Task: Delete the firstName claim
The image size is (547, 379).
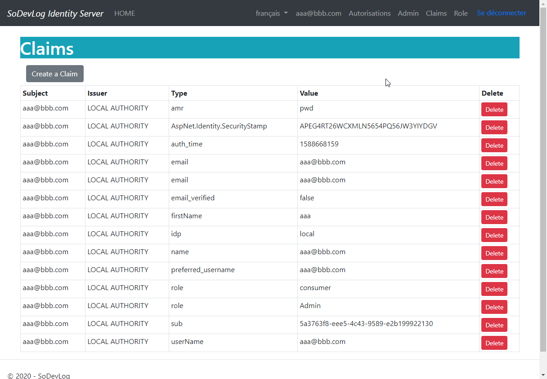Action: (494, 217)
